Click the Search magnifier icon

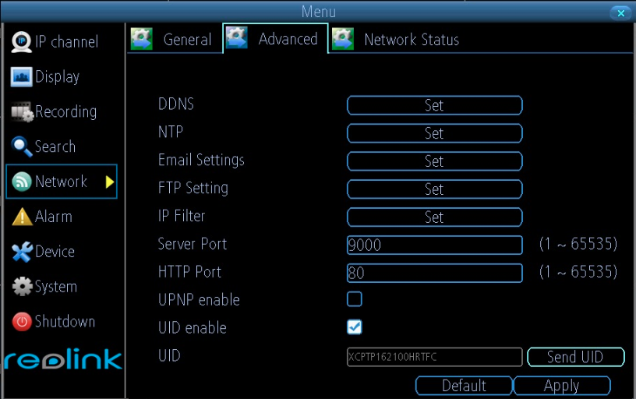(22, 147)
